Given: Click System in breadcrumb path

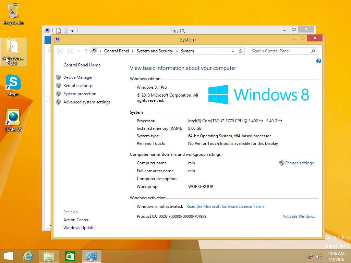Looking at the screenshot, I should point(187,51).
